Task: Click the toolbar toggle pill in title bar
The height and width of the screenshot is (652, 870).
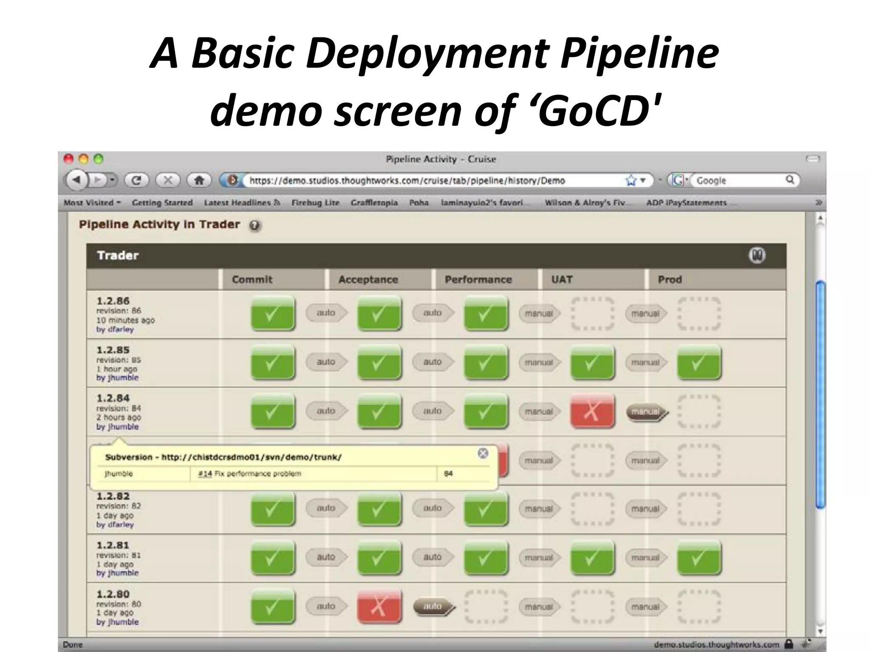Action: (x=813, y=159)
